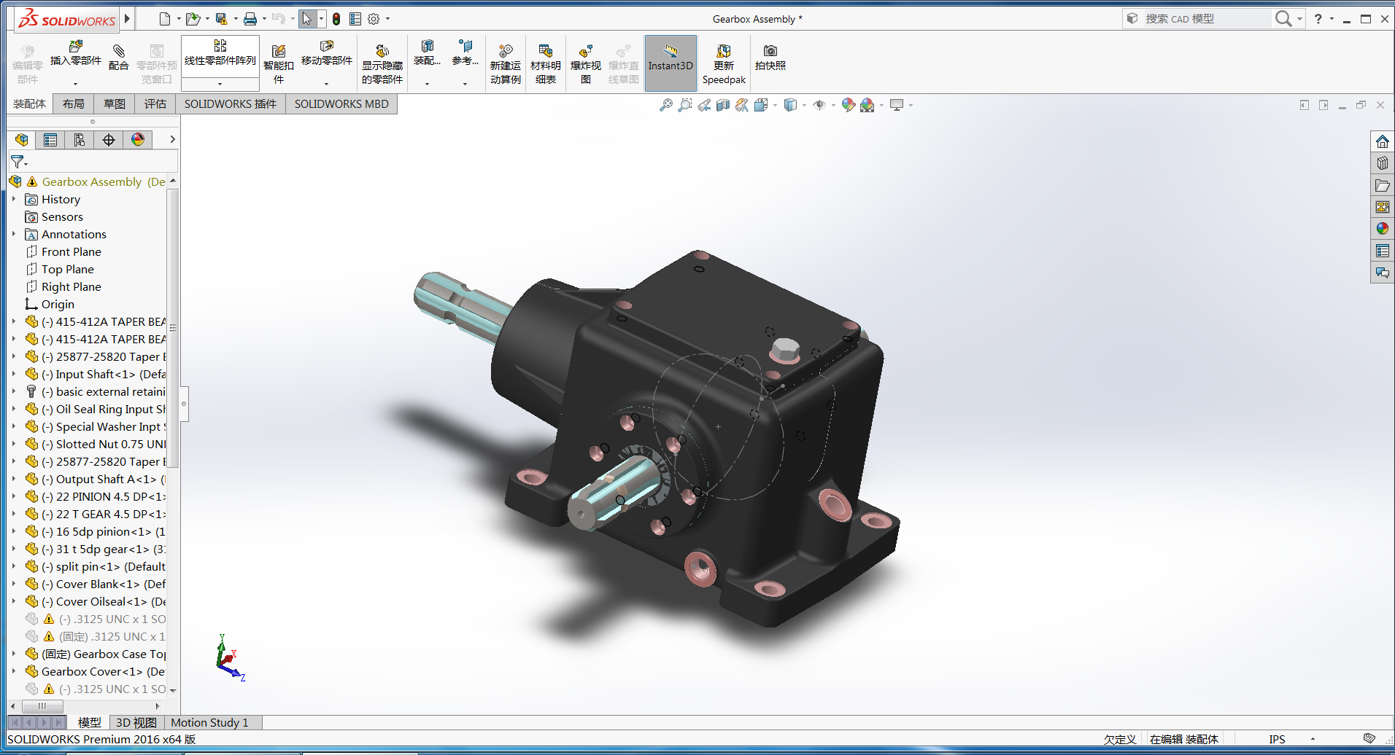Open the Linear Component Pattern dropdown arrow

pos(220,84)
